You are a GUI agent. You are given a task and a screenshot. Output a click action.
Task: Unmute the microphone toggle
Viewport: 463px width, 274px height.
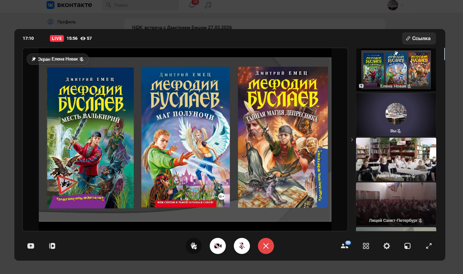point(242,246)
